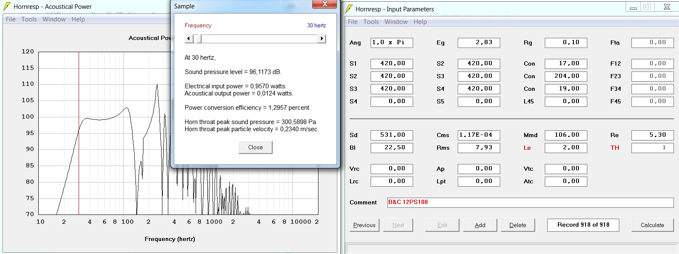679x254 pixels.
Task: Click the red X of the Sample dialog
Action: coord(324,4)
